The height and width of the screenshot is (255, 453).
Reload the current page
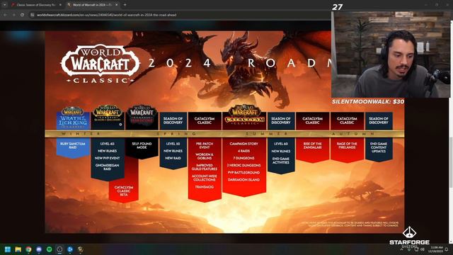click(22, 15)
